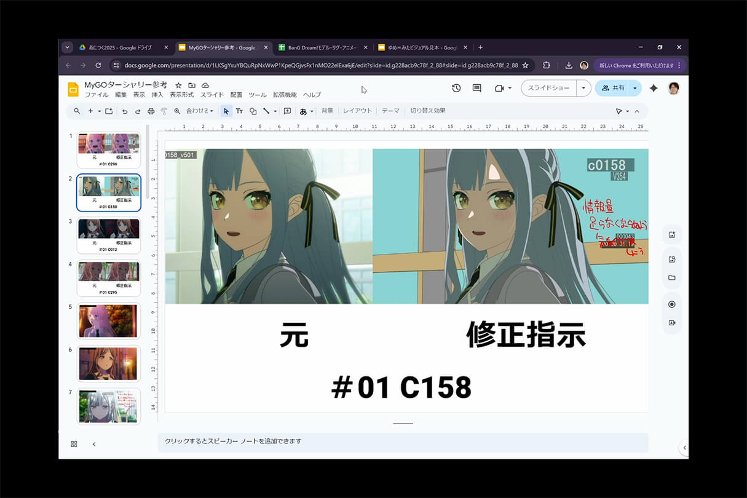Expand the 共有 share button dropdown arrow
This screenshot has height=498, width=747.
635,88
